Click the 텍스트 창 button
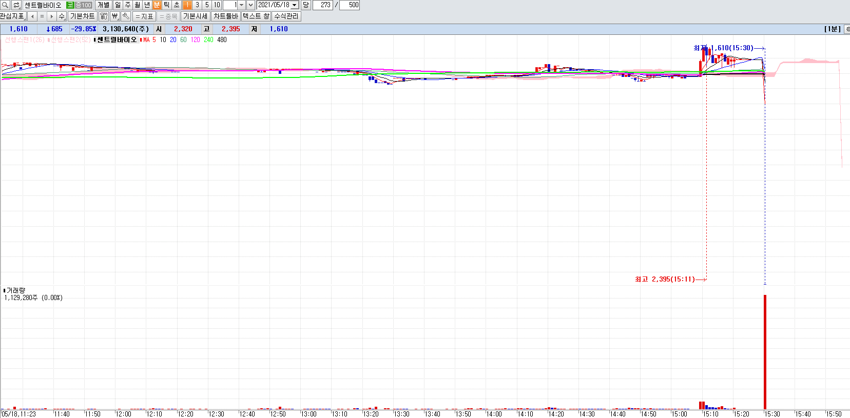The image size is (850, 418). click(256, 16)
